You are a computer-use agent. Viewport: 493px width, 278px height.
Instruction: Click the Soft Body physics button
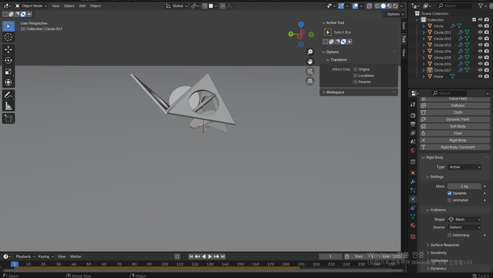point(457,126)
